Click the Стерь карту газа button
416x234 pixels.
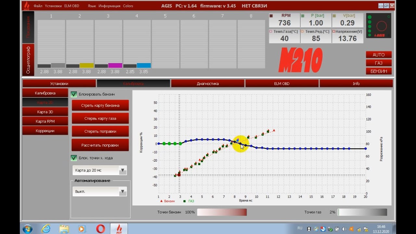pyautogui.click(x=100, y=118)
